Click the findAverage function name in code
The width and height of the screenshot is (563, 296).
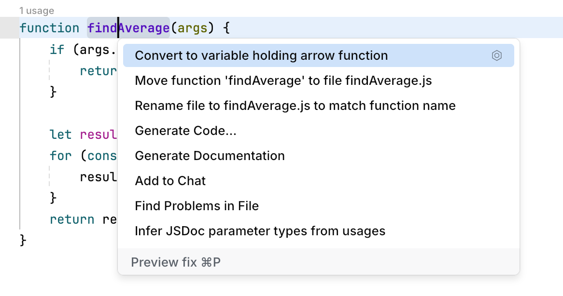(x=127, y=27)
